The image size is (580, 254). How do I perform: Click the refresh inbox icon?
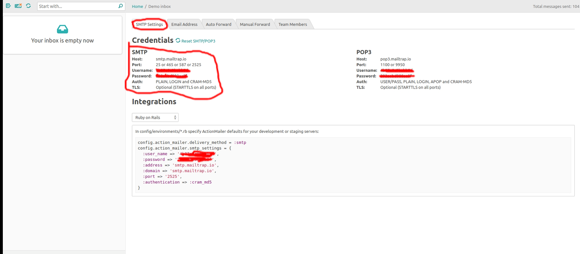[x=28, y=6]
